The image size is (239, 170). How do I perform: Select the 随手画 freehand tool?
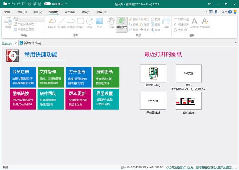(x=52, y=23)
